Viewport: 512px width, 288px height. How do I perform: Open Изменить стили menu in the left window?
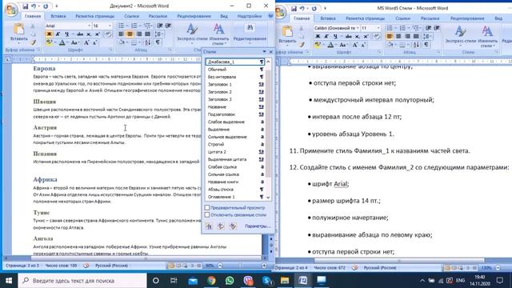tap(219, 34)
